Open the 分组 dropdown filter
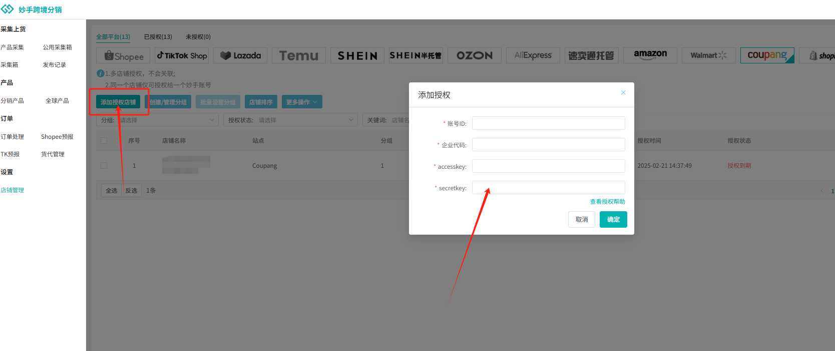The image size is (835, 351). (158, 120)
